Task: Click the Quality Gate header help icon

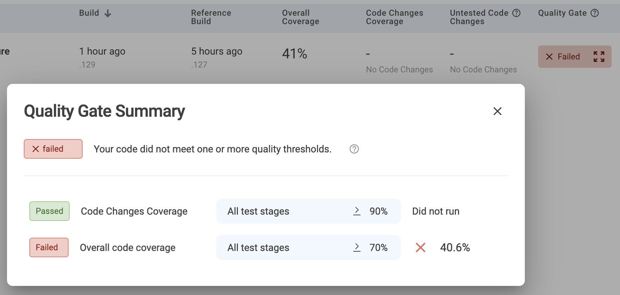Action: pyautogui.click(x=594, y=13)
